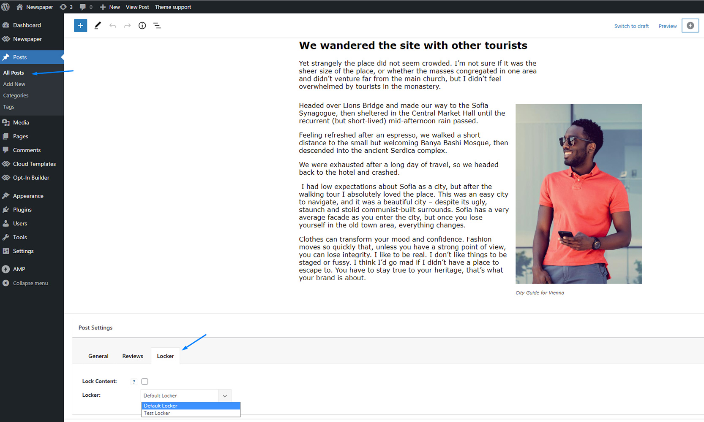Click the Opt-In Builder icon

6,178
